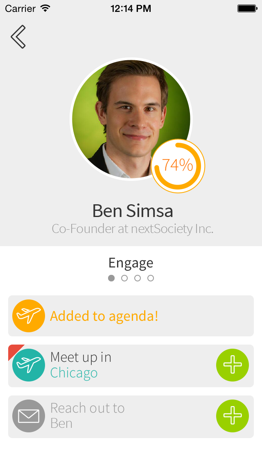Tap the Reach out to Ben text
The height and width of the screenshot is (466, 262).
coord(87,416)
